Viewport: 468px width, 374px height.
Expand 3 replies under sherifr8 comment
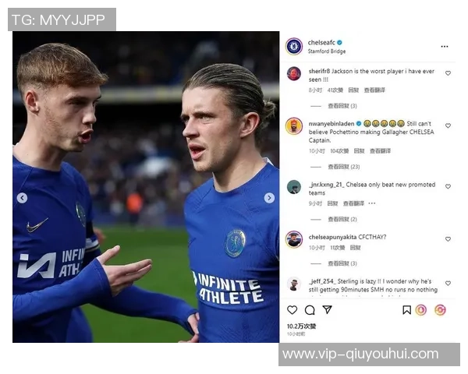click(342, 106)
